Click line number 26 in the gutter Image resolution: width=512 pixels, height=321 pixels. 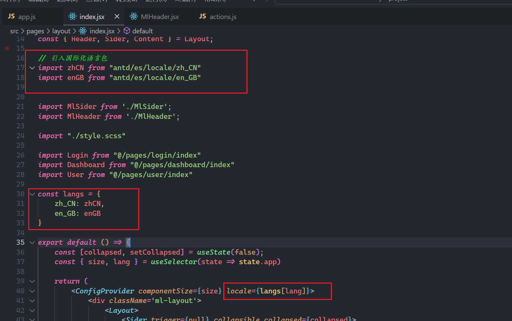click(x=20, y=155)
